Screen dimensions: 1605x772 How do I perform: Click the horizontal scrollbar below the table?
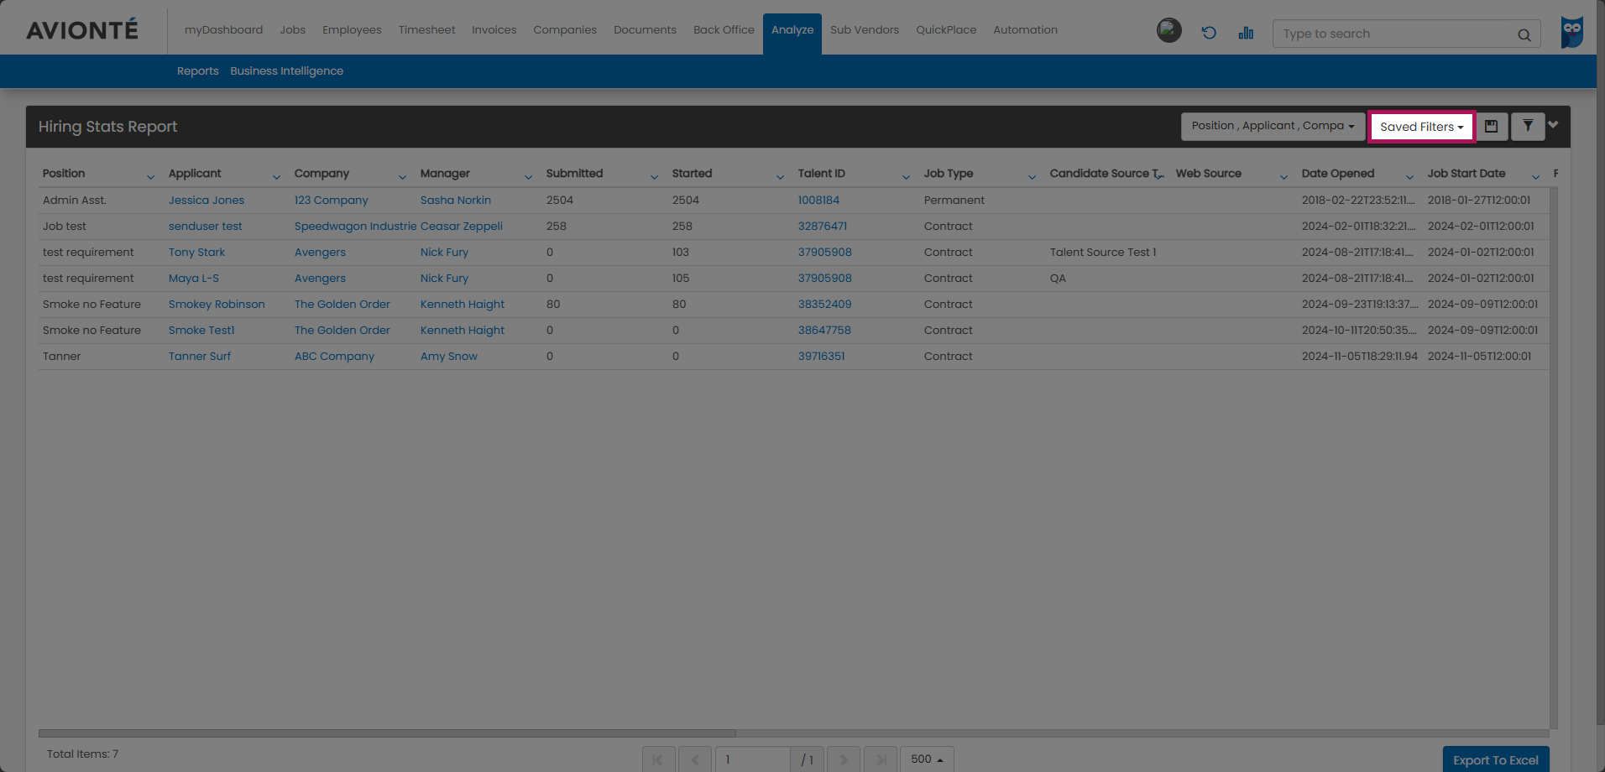387,733
